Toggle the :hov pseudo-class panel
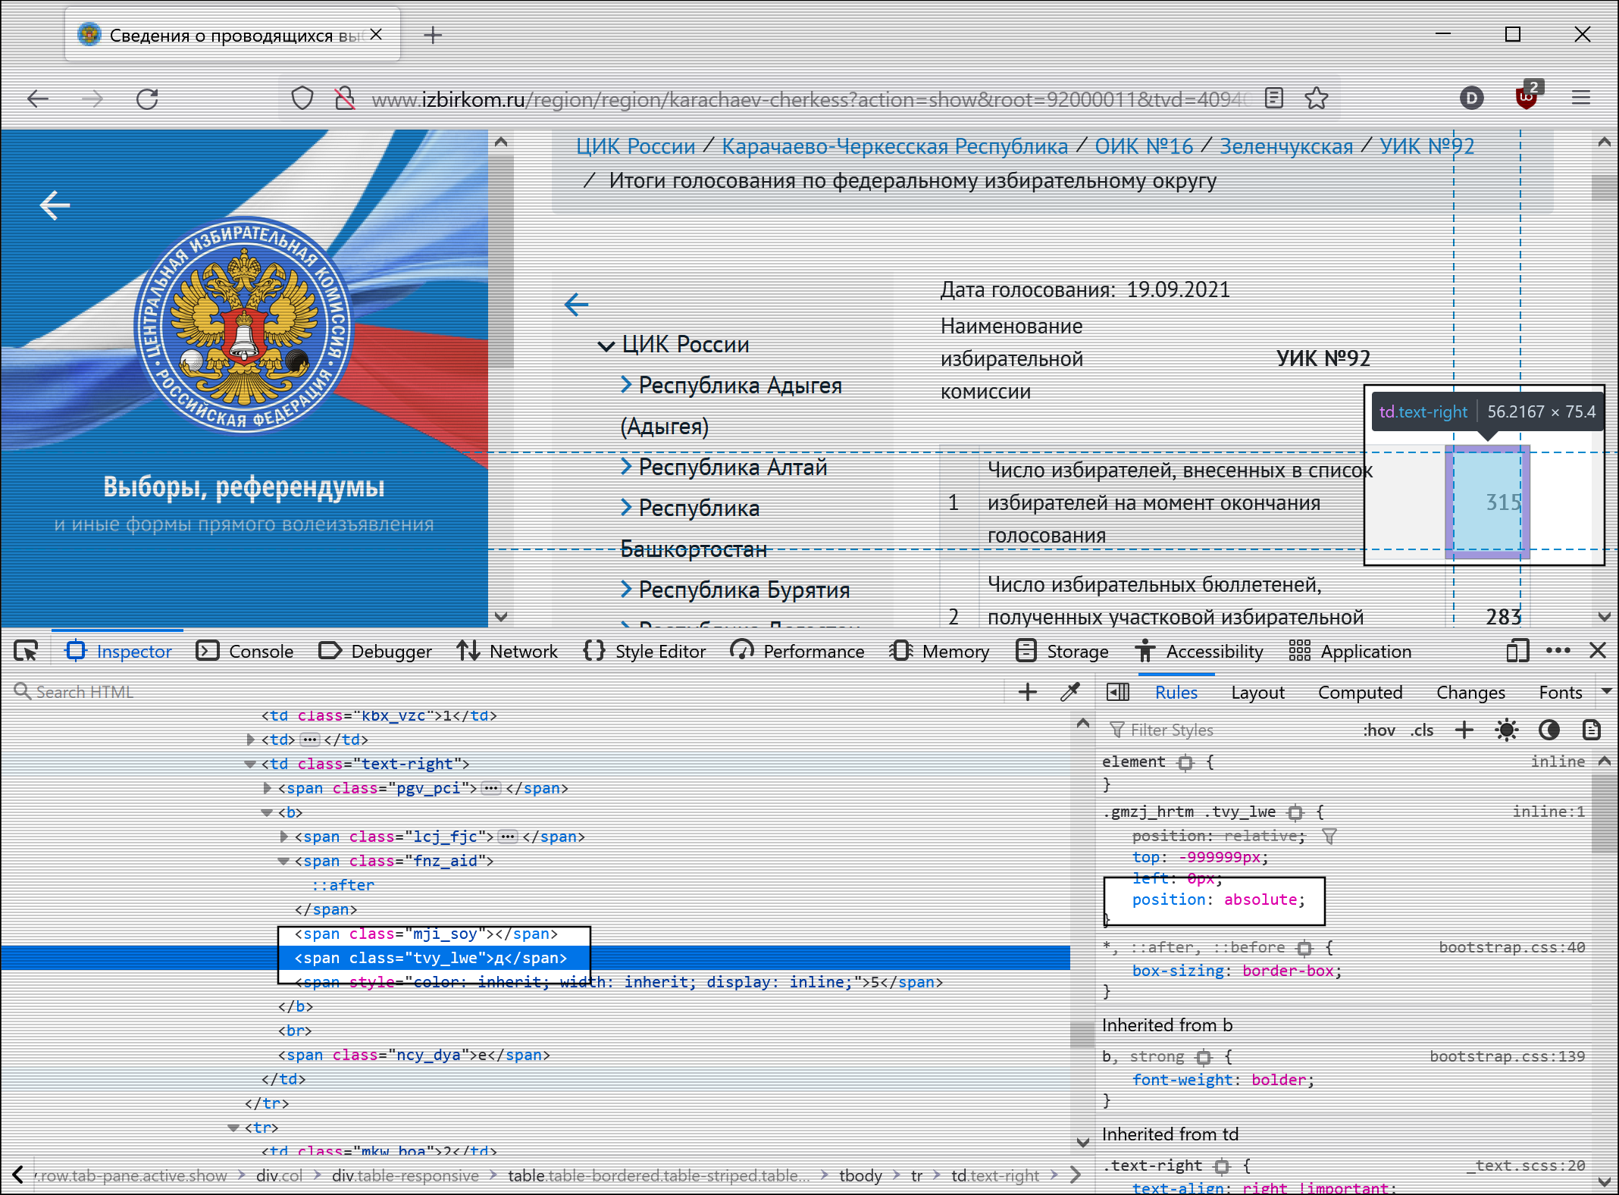 point(1379,730)
